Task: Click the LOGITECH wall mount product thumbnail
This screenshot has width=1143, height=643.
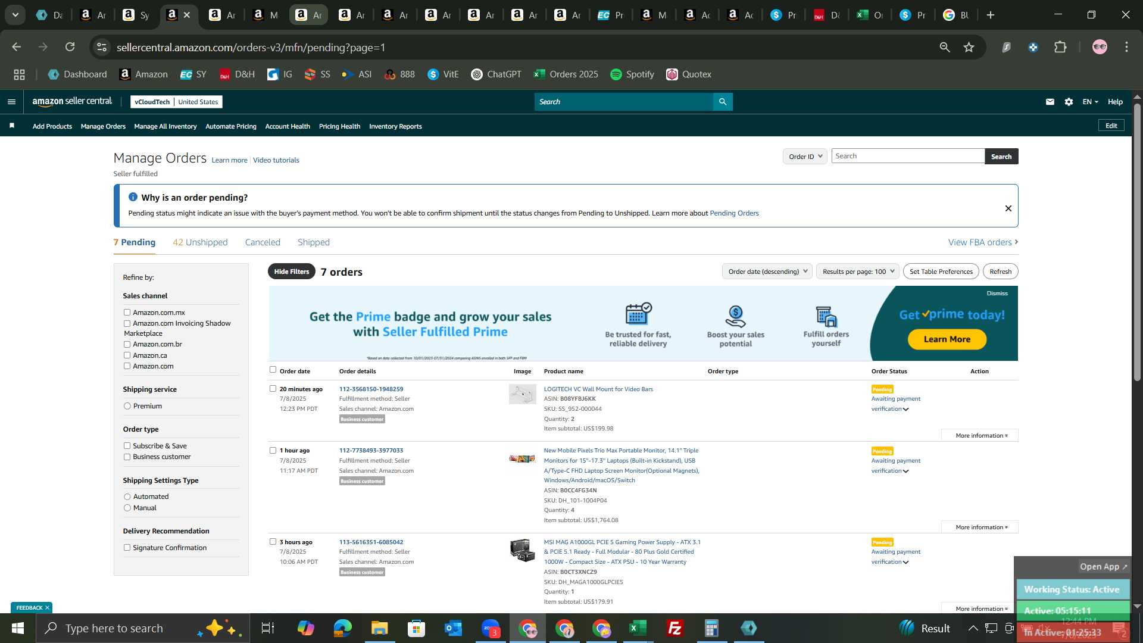Action: (522, 394)
